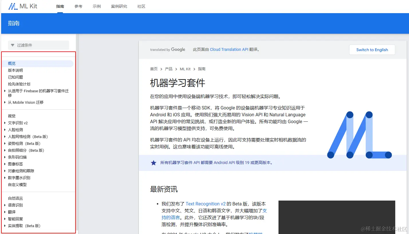Expand the 图像标签 arrow
The width and height of the screenshot is (409, 234).
click(x=5, y=164)
